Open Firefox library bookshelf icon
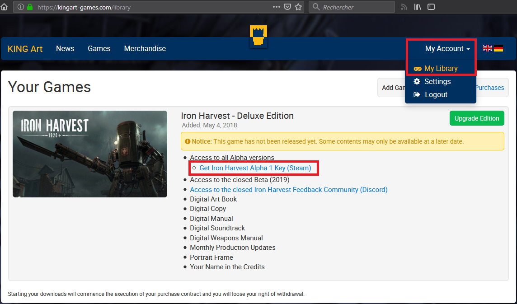 click(x=418, y=7)
